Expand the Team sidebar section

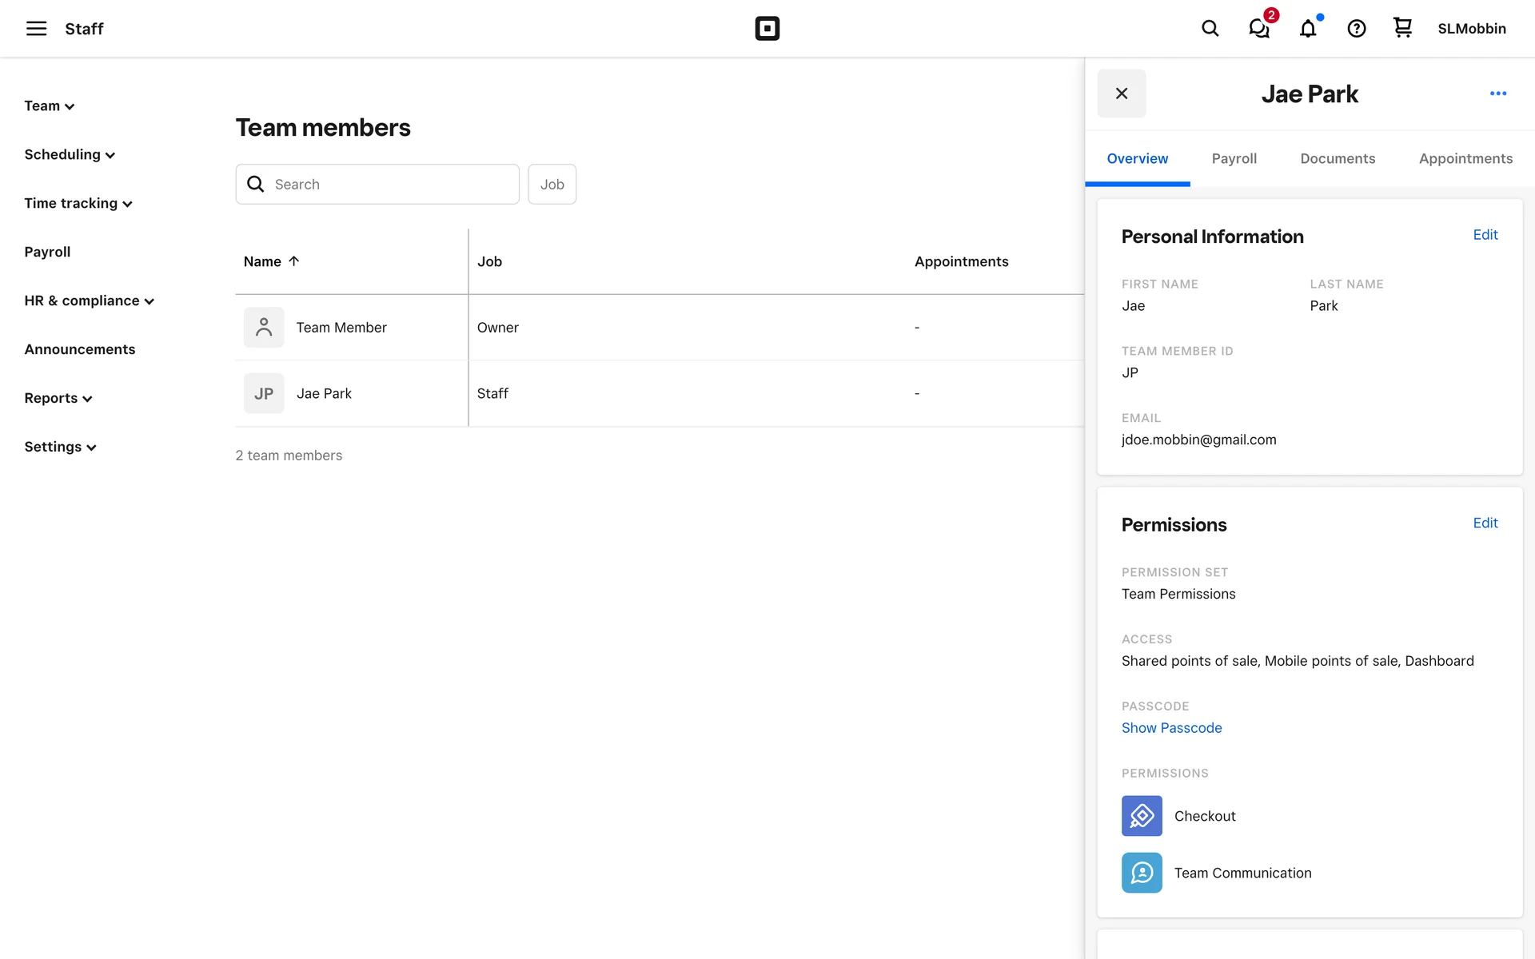tap(49, 106)
